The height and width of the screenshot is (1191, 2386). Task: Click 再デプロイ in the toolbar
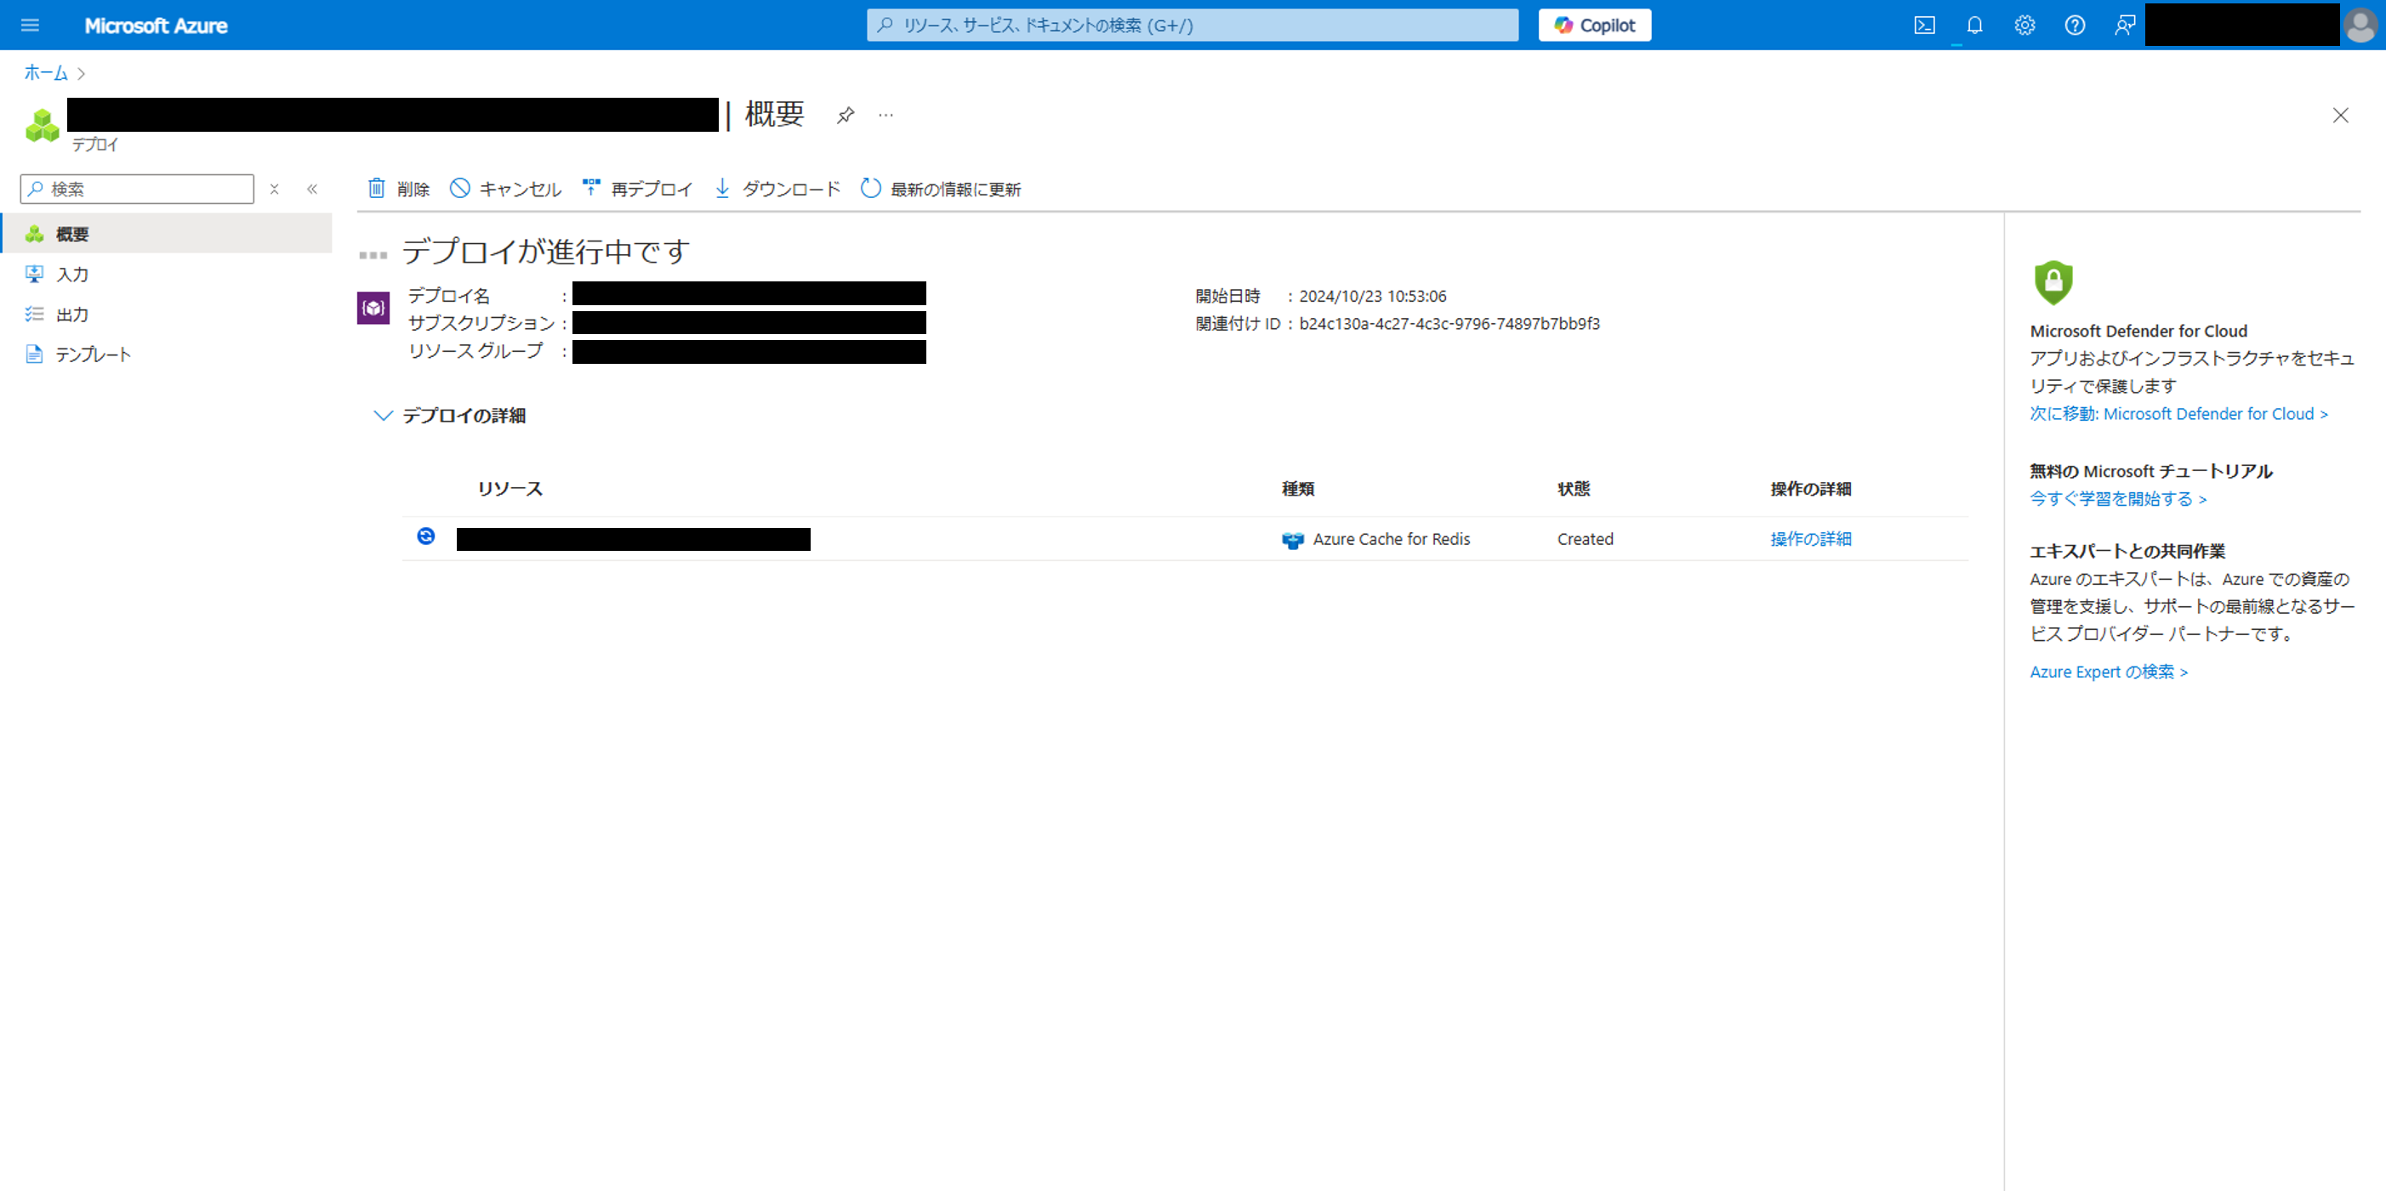tap(637, 189)
